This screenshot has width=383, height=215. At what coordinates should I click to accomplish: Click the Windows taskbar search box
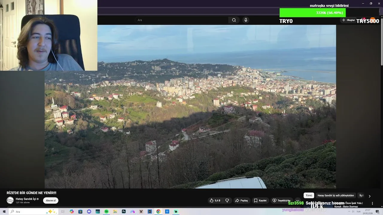33,211
